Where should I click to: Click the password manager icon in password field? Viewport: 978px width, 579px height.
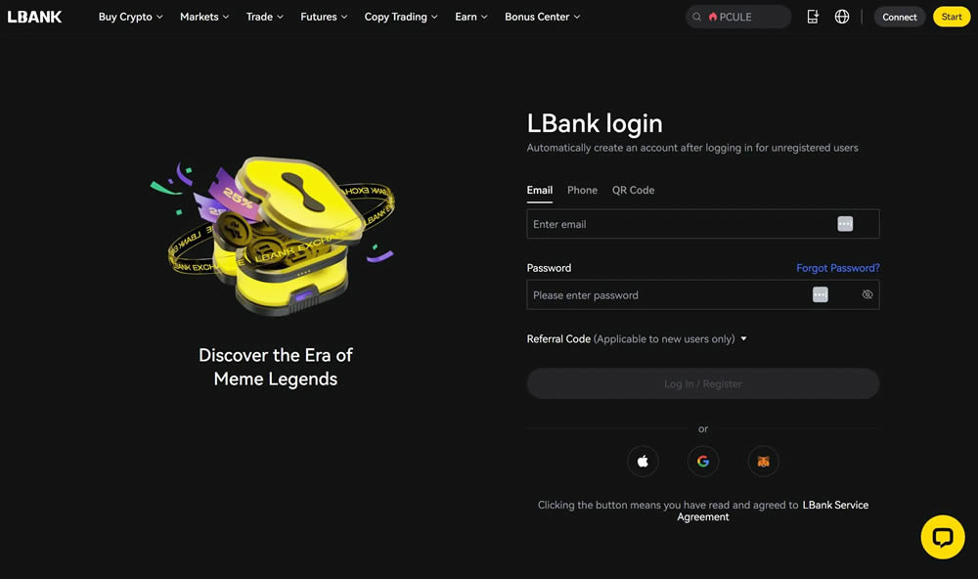coord(820,294)
